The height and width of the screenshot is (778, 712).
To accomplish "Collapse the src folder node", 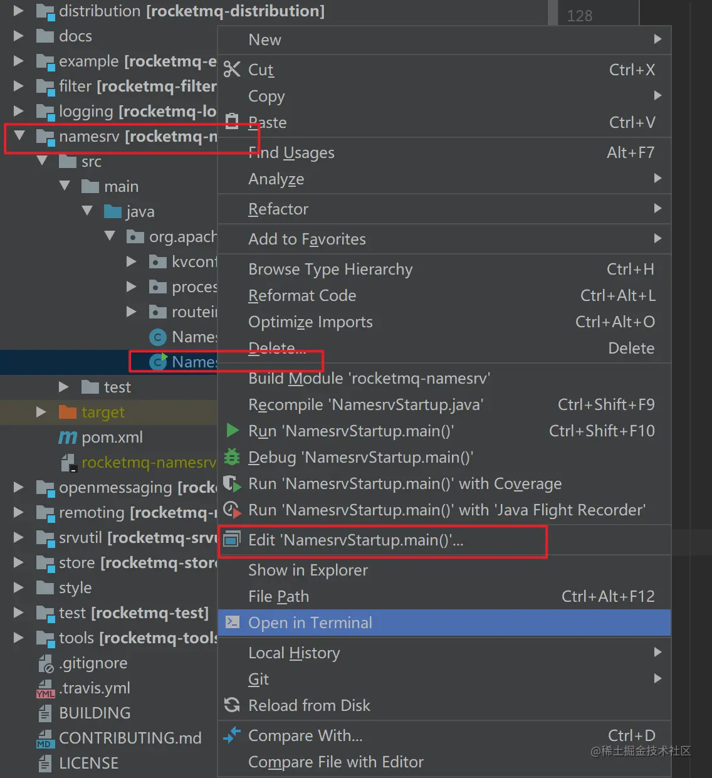I will click(x=42, y=160).
